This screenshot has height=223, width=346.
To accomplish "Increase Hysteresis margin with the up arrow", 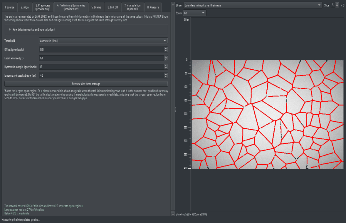I will pyautogui.click(x=166, y=65).
